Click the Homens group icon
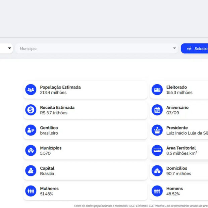 pos(157,191)
